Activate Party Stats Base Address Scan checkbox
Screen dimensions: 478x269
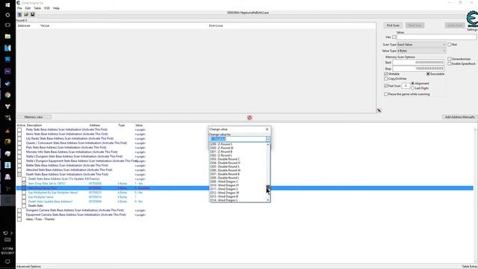click(x=19, y=129)
